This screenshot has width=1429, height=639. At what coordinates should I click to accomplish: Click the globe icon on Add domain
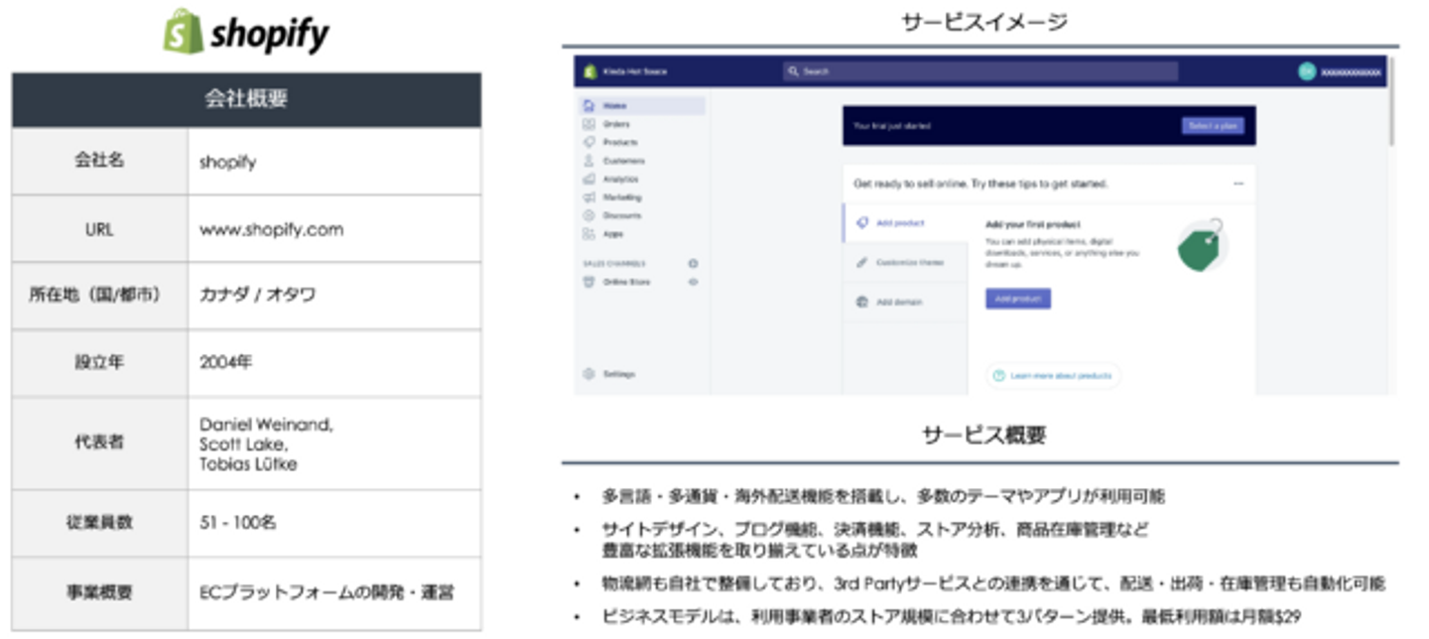click(862, 302)
